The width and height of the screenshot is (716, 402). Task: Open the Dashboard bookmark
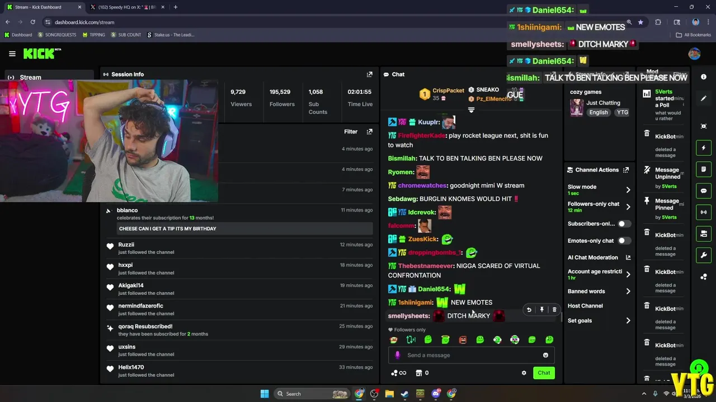[18, 35]
